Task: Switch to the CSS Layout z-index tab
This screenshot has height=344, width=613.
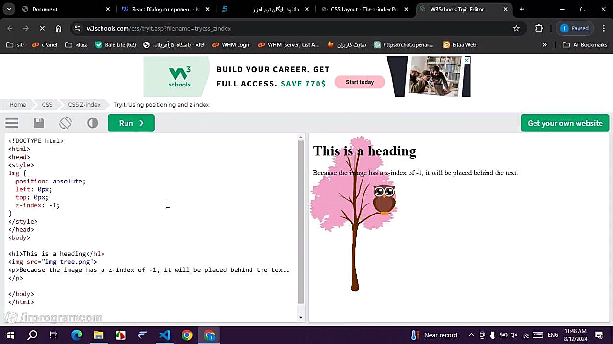Action: (364, 9)
